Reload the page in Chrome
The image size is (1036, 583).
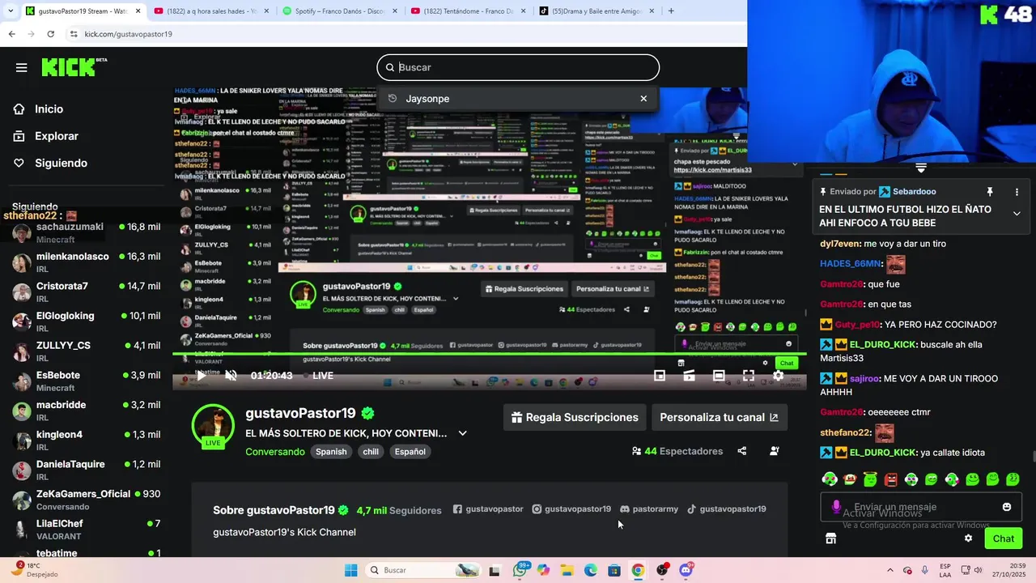click(51, 34)
